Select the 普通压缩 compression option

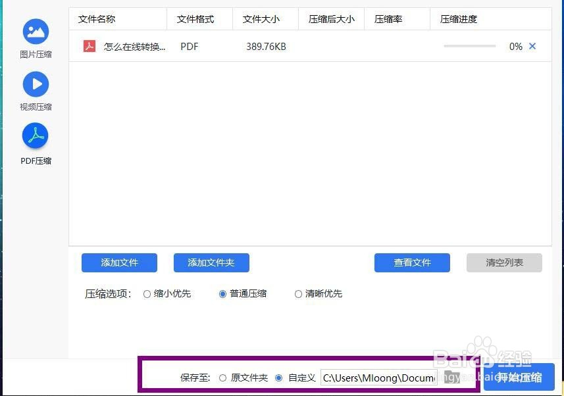222,294
